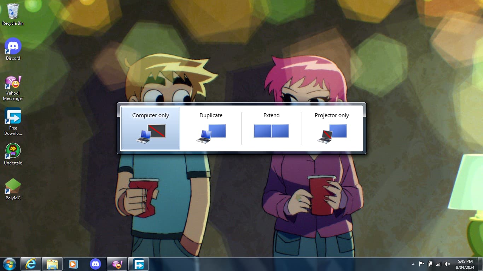Open Windows Explorer folder on taskbar
The width and height of the screenshot is (483, 271).
pos(52,264)
